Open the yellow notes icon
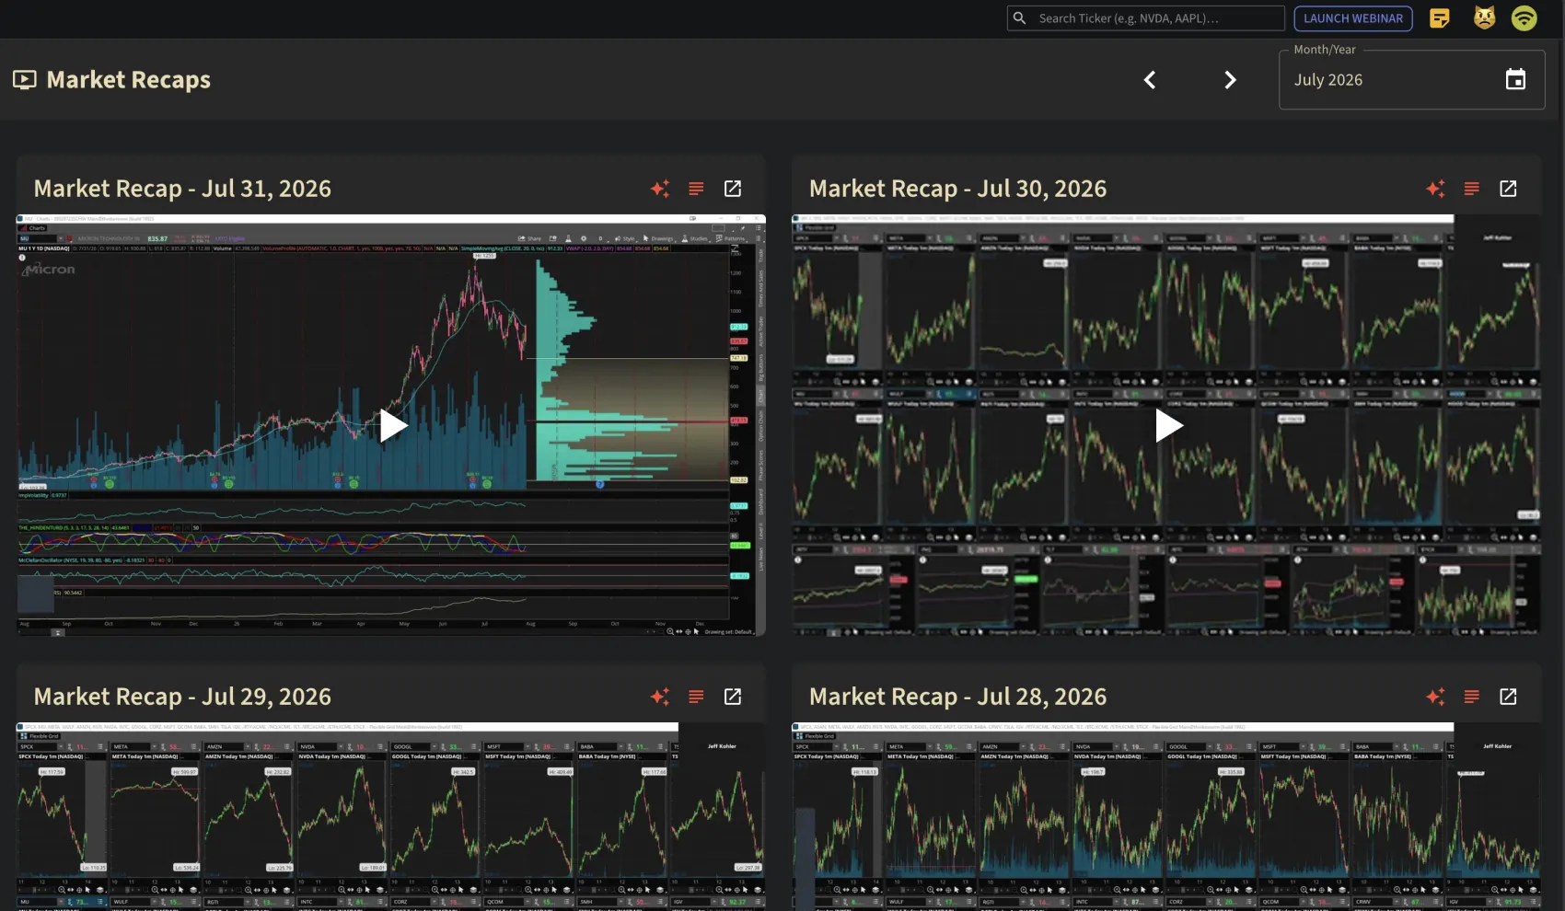This screenshot has width=1565, height=911. click(x=1440, y=18)
